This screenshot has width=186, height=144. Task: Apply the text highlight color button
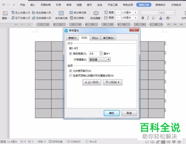(168, 18)
